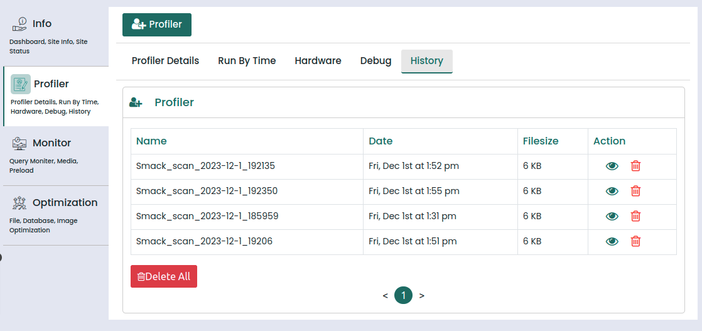Viewport: 702px width, 331px height.
Task: Open the Info section in sidebar
Action: pos(55,36)
